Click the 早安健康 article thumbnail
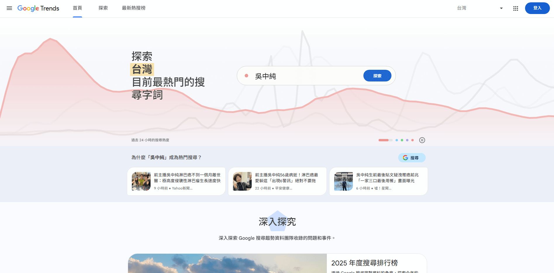 click(242, 181)
